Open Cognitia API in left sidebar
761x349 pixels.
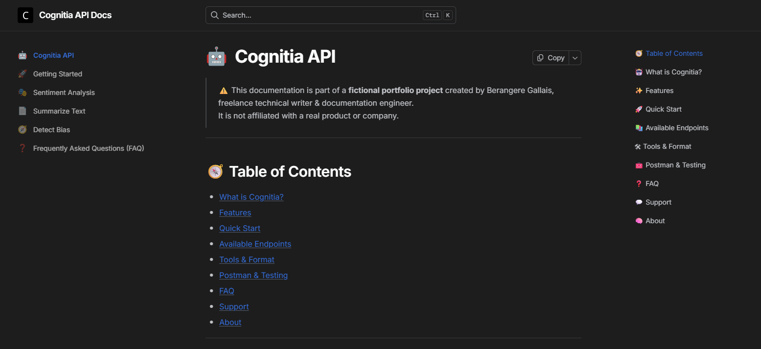pos(53,55)
